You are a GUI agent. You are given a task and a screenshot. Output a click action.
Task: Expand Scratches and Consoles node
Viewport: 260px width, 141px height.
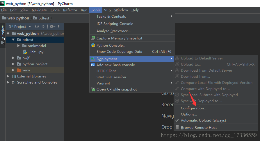pyautogui.click(x=8, y=82)
